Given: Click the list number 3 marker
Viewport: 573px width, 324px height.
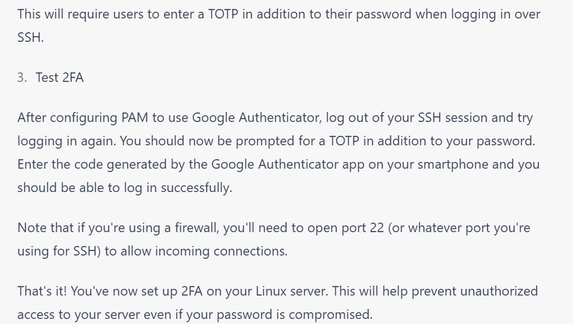Looking at the screenshot, I should pos(21,77).
